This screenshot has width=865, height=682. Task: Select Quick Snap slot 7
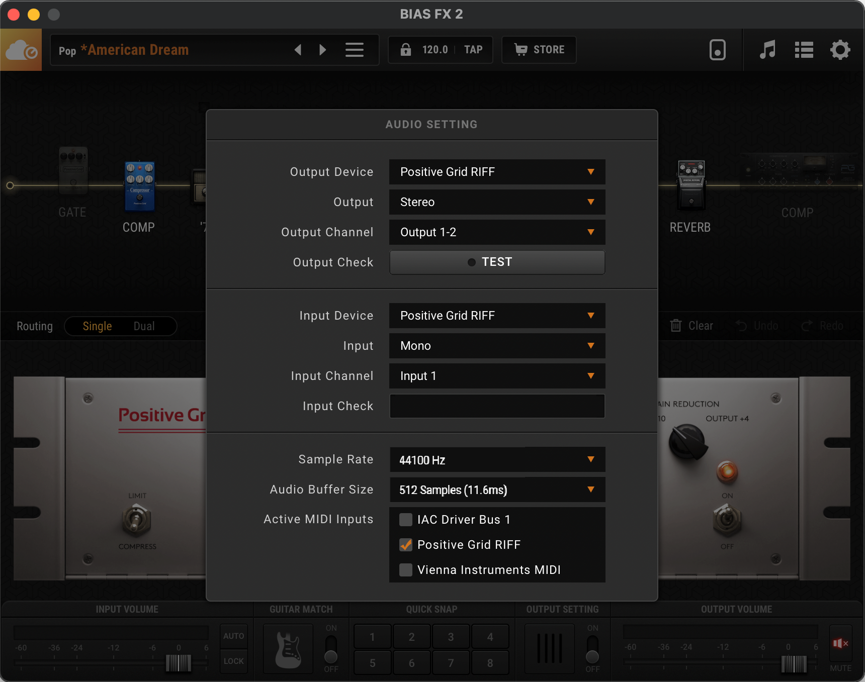click(451, 663)
